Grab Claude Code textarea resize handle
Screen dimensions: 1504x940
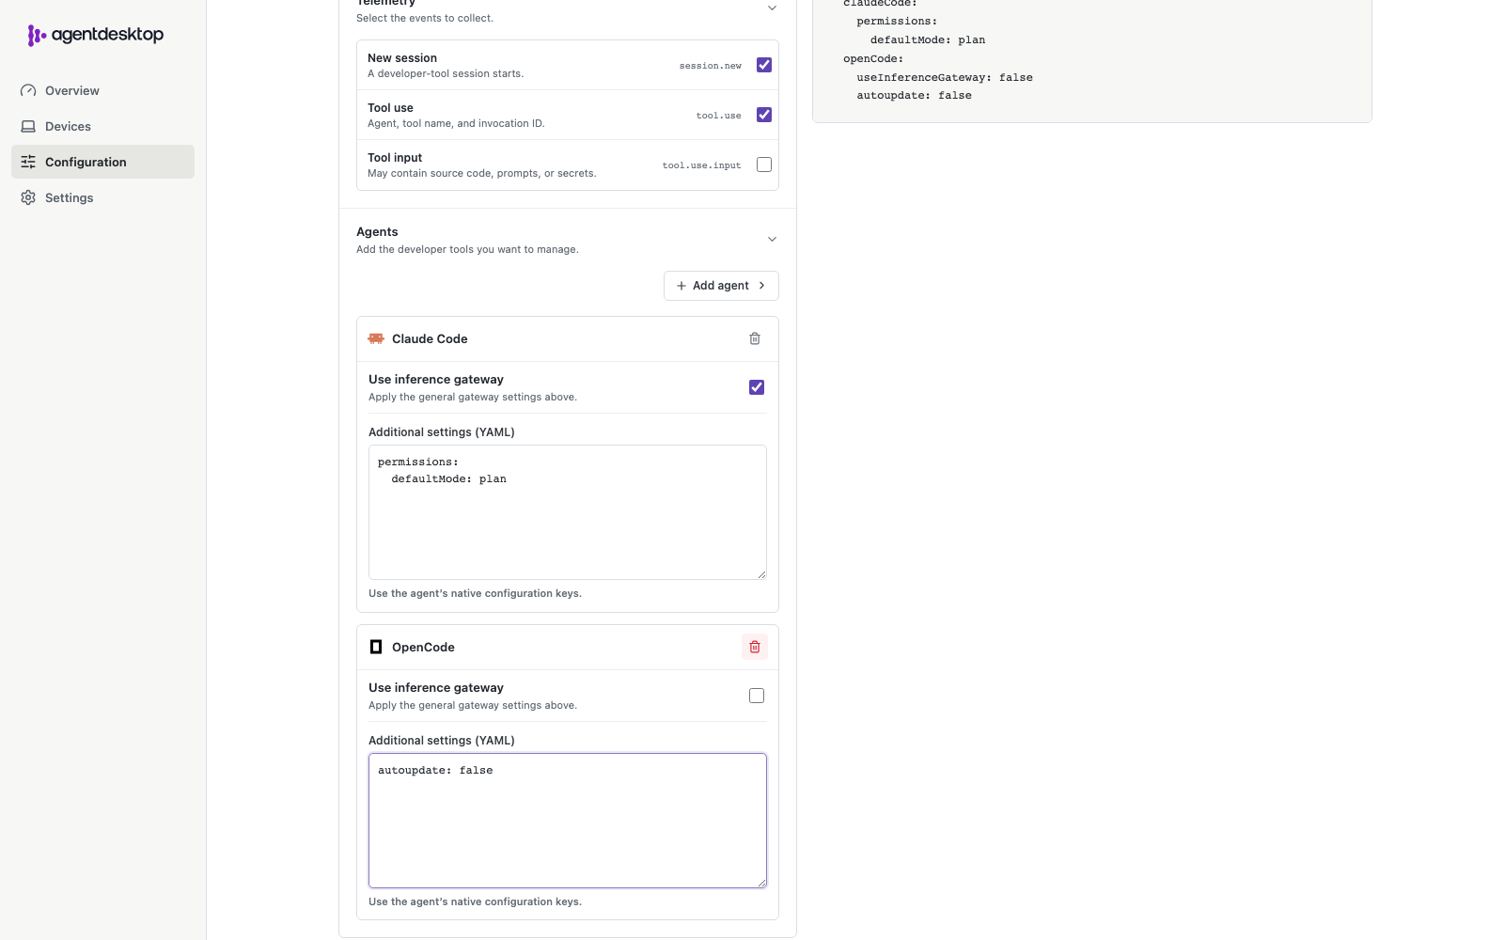(x=761, y=574)
